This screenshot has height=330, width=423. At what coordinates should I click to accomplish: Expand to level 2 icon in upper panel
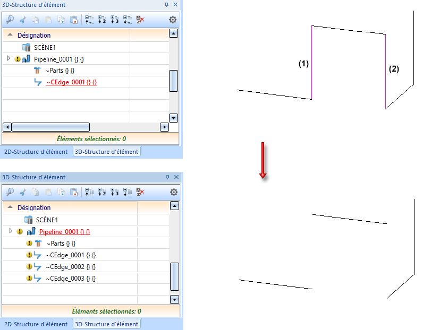click(x=102, y=20)
